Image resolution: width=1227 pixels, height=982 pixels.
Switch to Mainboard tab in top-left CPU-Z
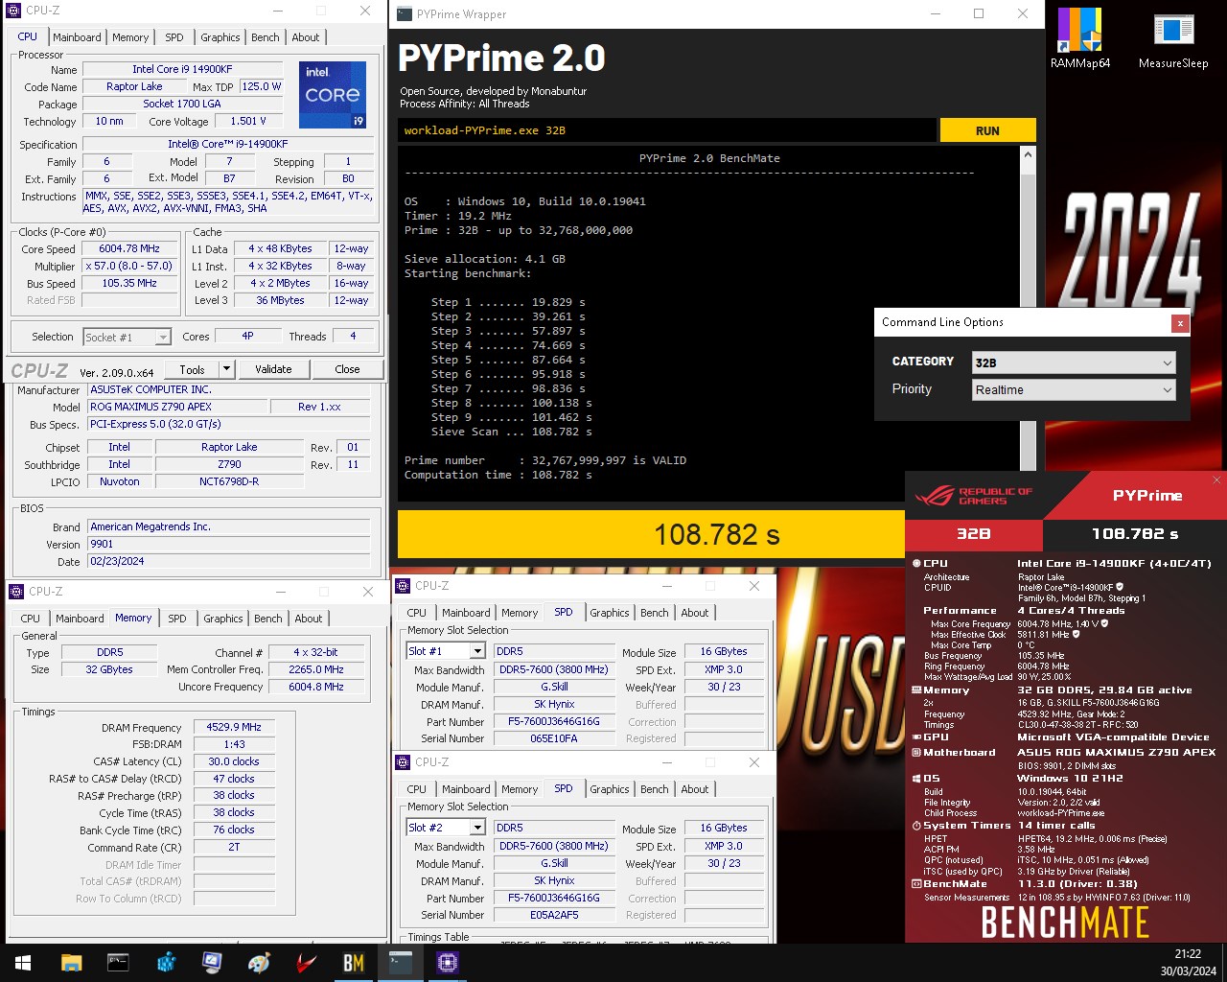click(77, 37)
